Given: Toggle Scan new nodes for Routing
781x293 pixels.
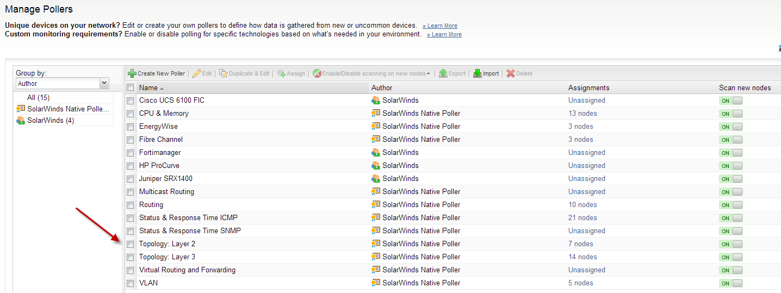Looking at the screenshot, I should [x=730, y=205].
